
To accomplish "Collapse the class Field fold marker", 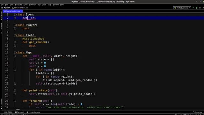I will tap(15, 35).
